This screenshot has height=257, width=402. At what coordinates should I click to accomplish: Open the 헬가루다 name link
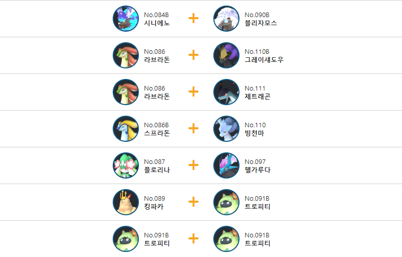pos(258,170)
